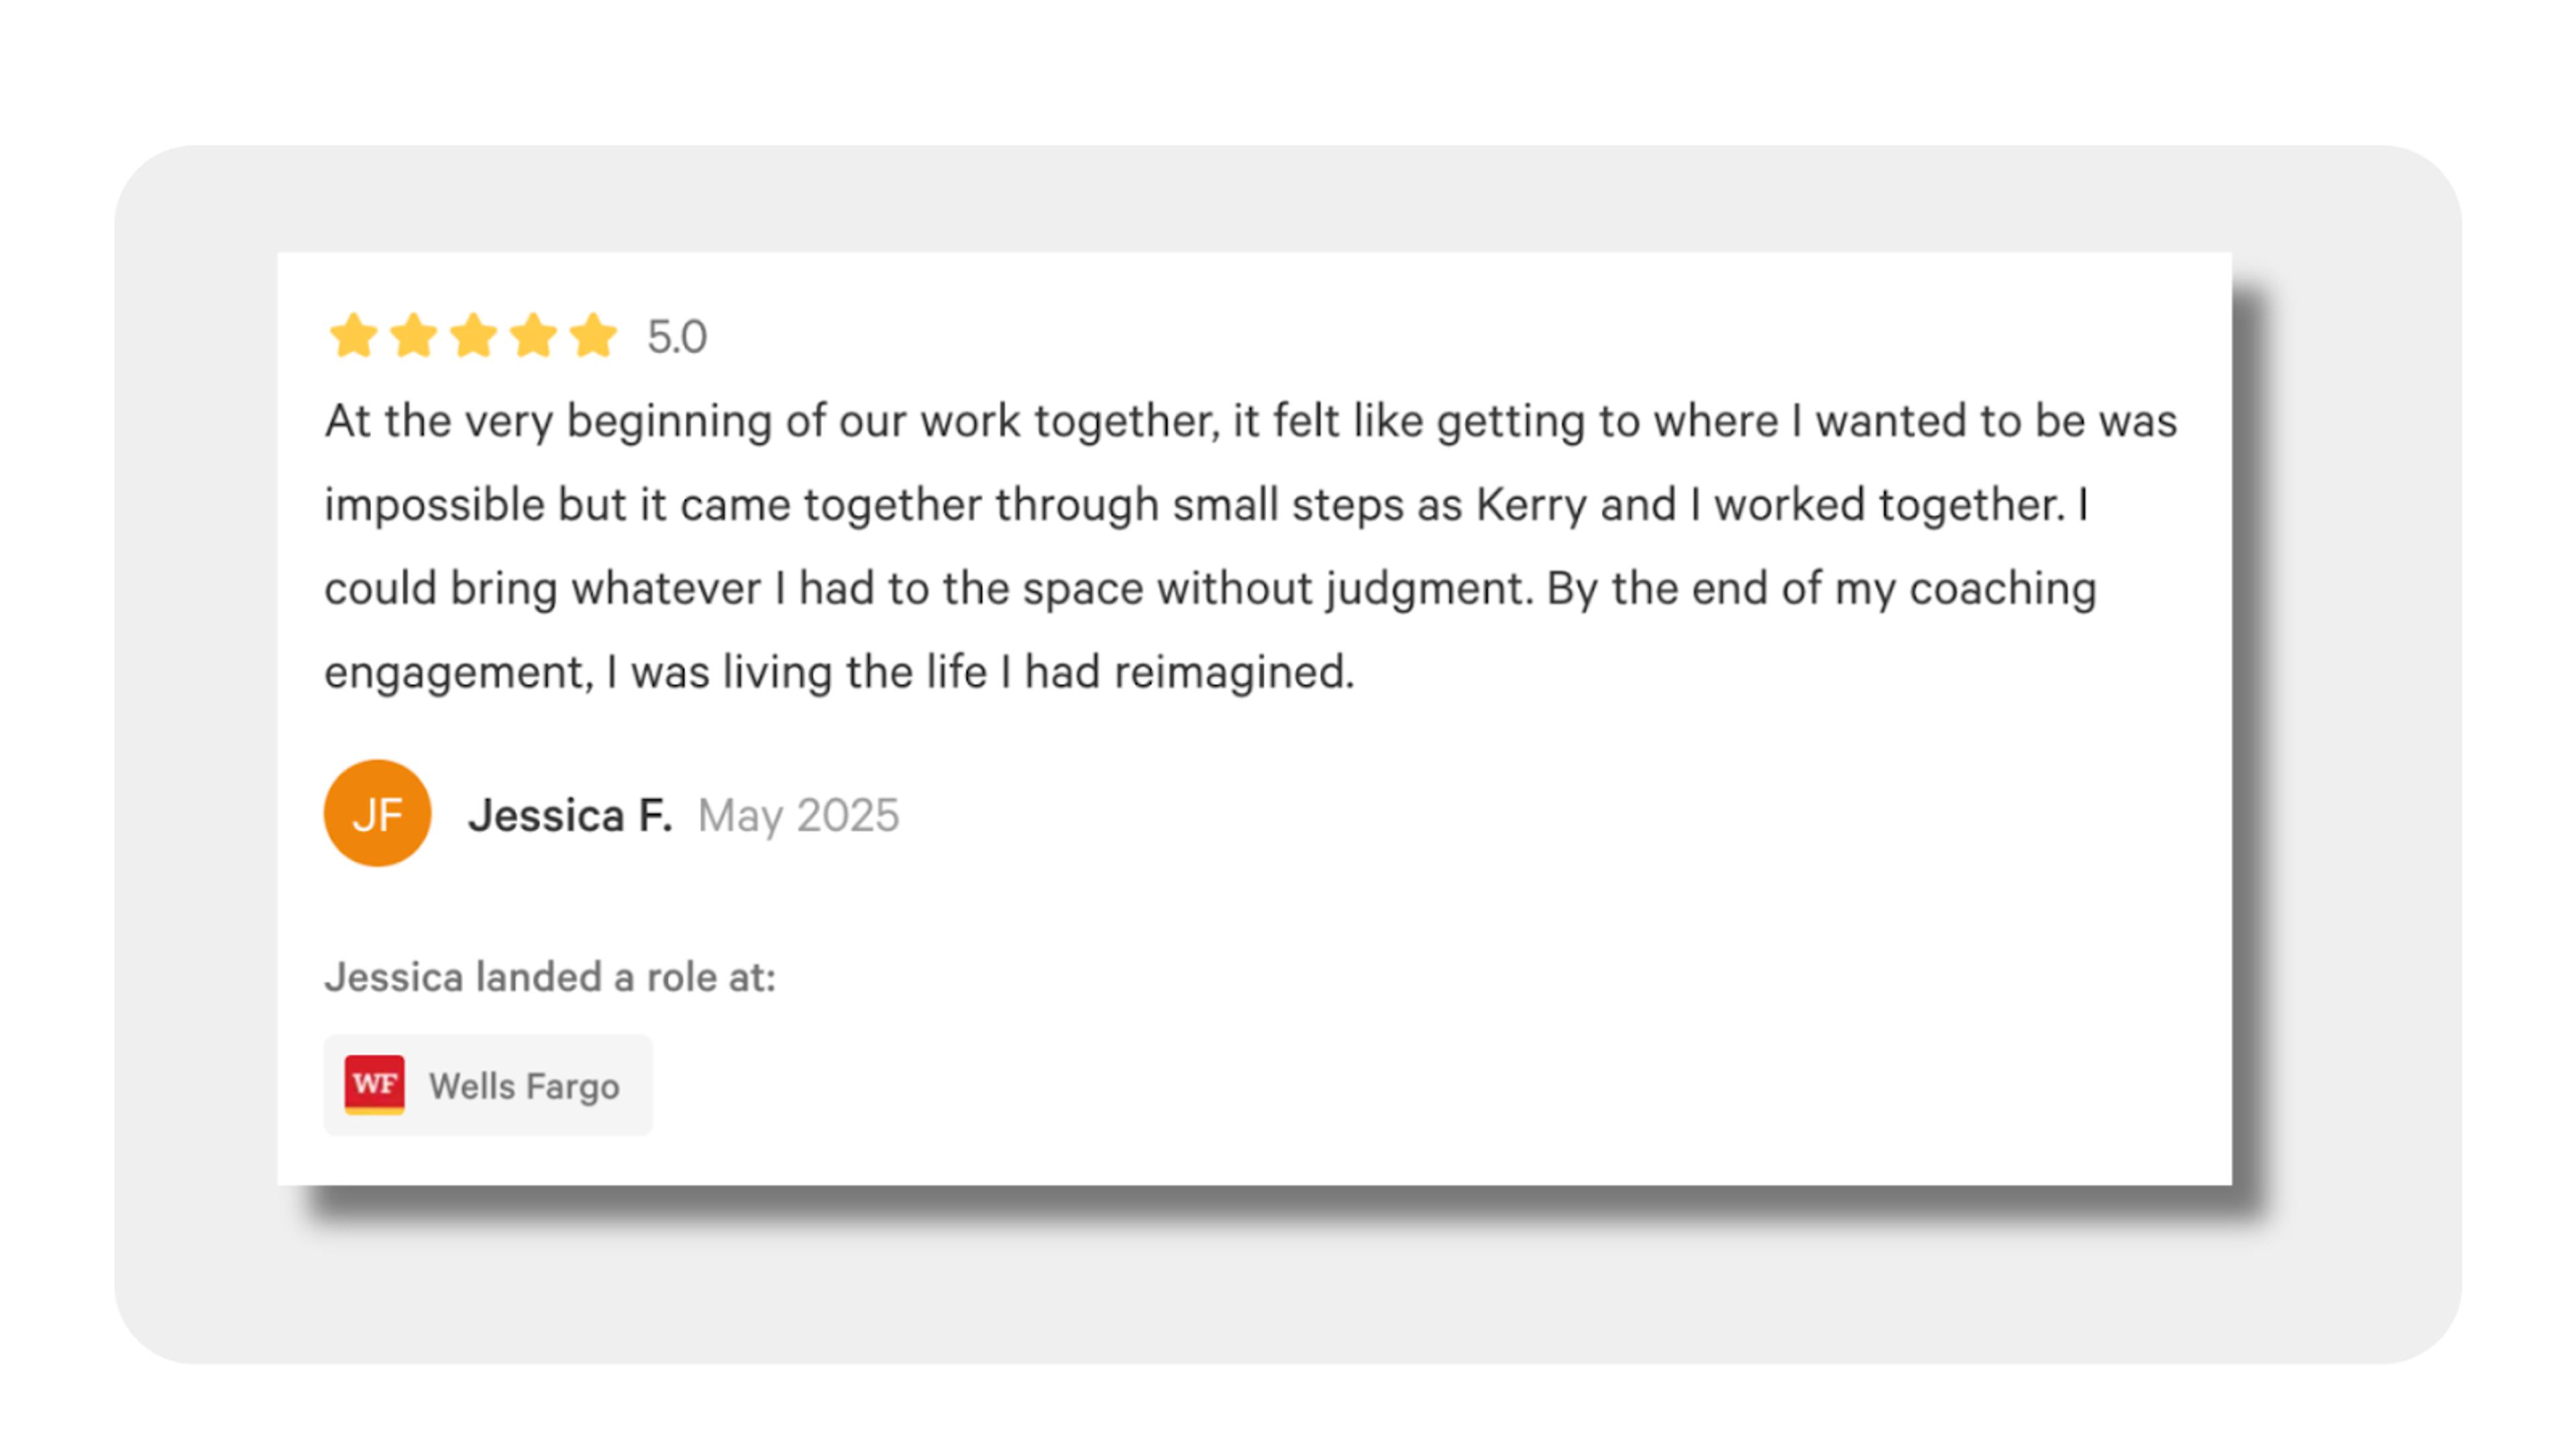Click the red WF Wells Fargo logo

(374, 1084)
